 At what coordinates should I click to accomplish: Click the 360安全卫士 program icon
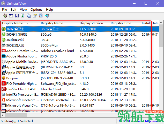tap(4, 29)
